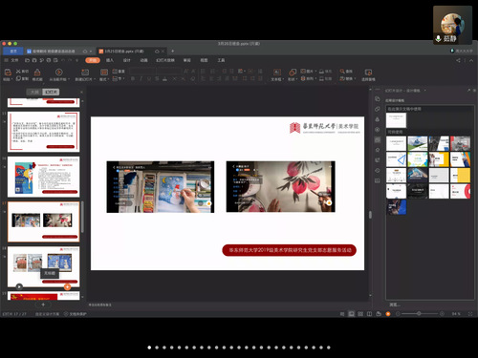Click the Outline (轮廓) icon
Screen dimensions: 478x358
pos(322,78)
